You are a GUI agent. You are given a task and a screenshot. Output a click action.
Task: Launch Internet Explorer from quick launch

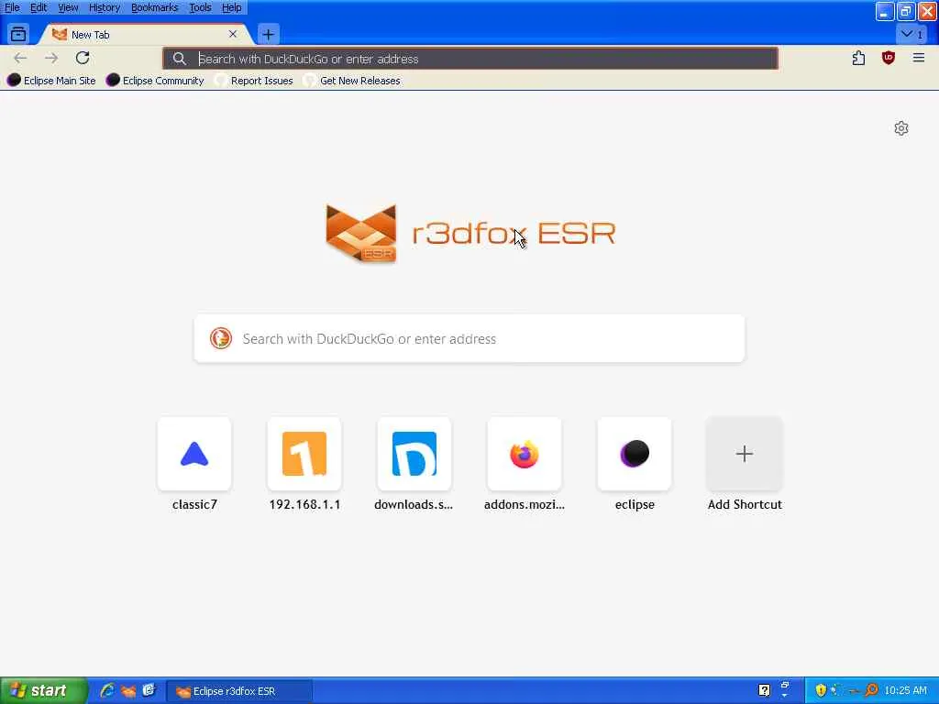point(107,691)
